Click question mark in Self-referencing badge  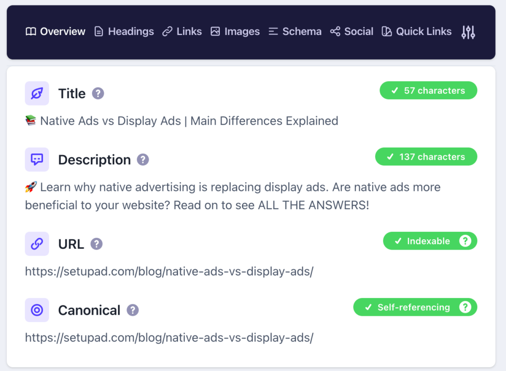point(464,307)
